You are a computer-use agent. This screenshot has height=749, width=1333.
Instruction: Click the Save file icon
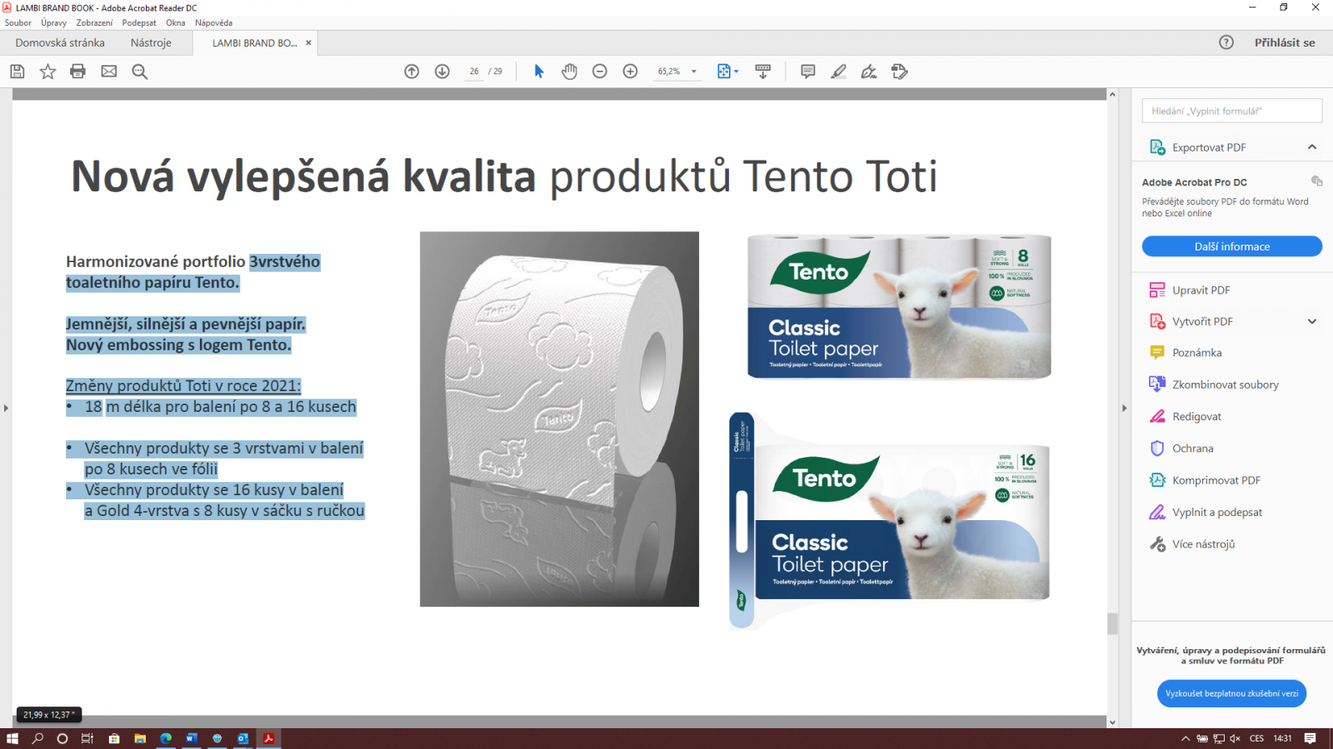(x=17, y=72)
